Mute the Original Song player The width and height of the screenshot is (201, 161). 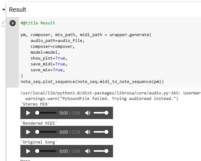pyautogui.click(x=88, y=151)
